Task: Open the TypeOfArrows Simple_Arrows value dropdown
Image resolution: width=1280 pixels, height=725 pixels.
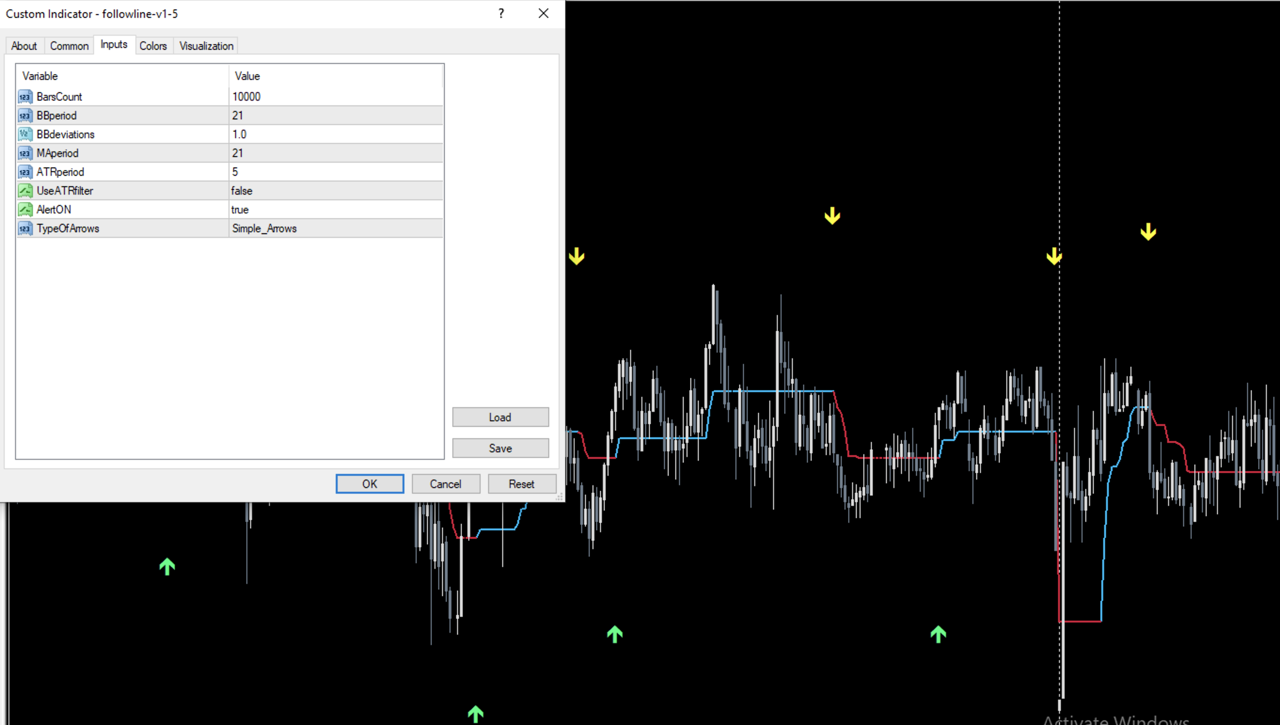Action: pos(336,229)
